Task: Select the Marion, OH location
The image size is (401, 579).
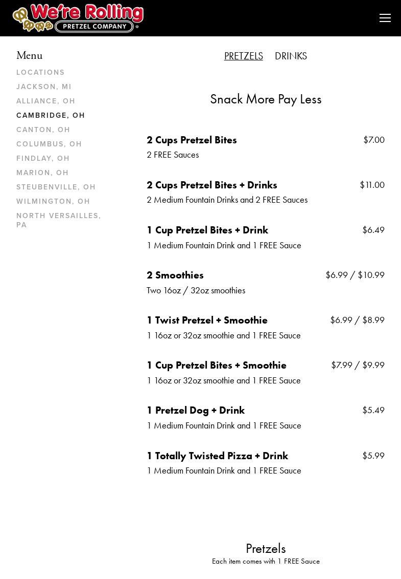Action: (x=42, y=173)
